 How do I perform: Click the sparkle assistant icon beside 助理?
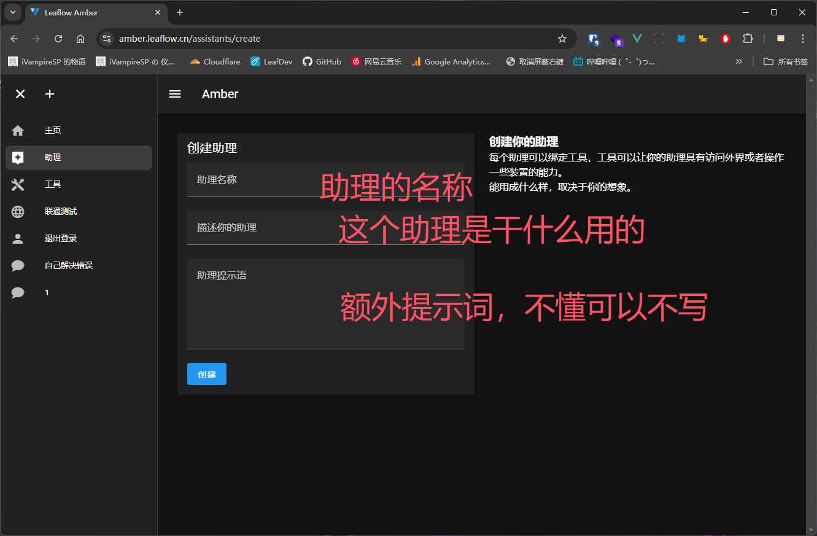click(x=18, y=158)
